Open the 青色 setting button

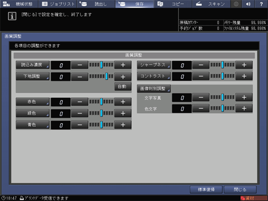pos(33,125)
